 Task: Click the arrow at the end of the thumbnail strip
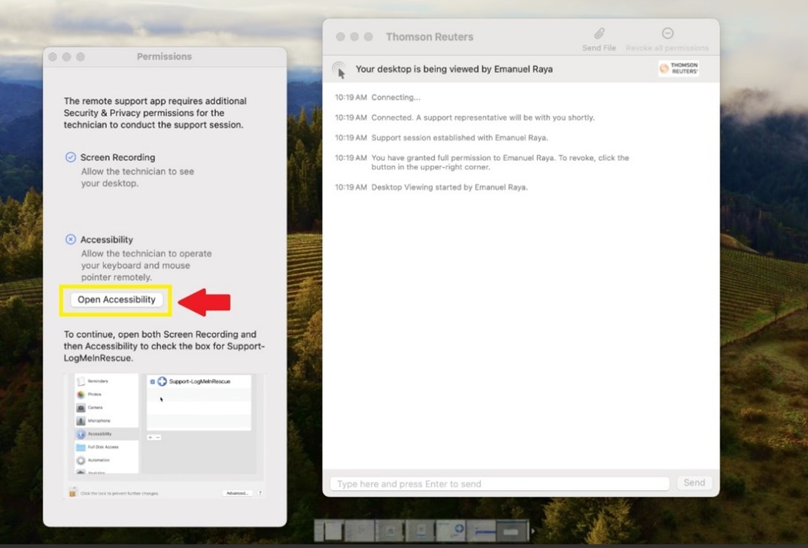pyautogui.click(x=533, y=531)
